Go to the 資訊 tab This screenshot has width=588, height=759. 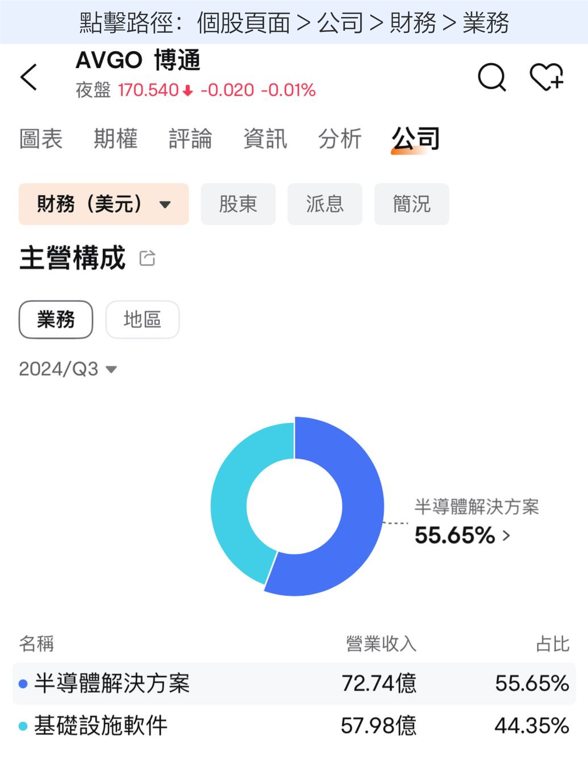point(265,139)
